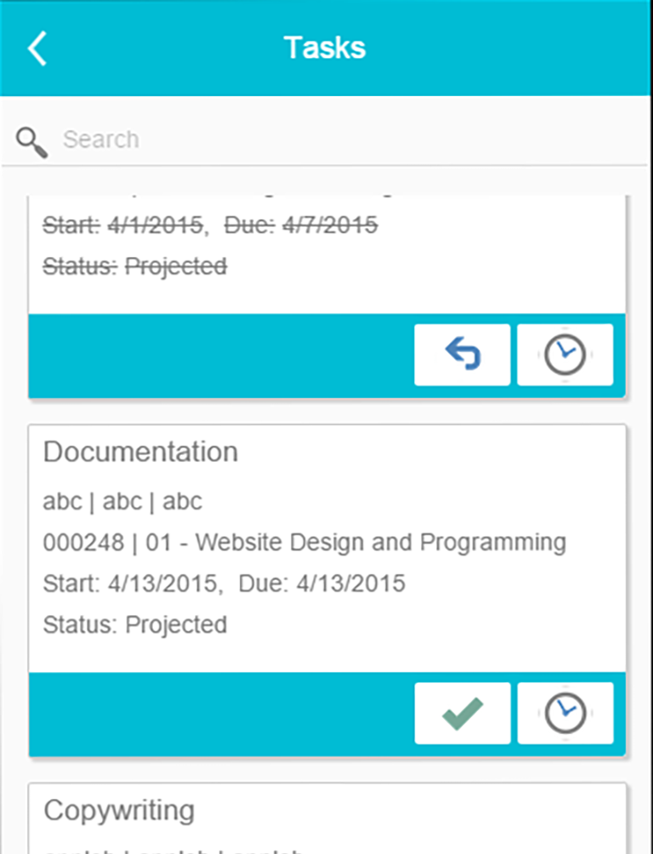Open the clock for Documentation task
This screenshot has height=854, width=653.
coord(565,713)
